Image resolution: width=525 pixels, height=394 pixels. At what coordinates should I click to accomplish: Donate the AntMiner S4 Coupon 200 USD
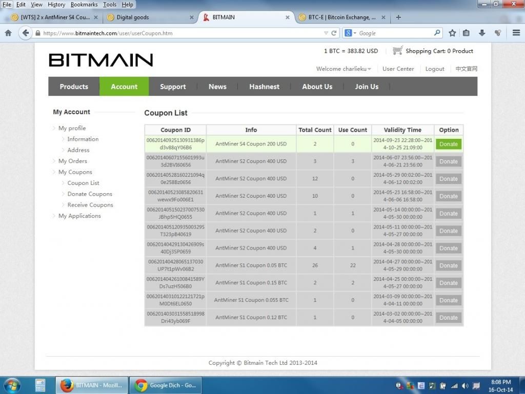click(448, 144)
